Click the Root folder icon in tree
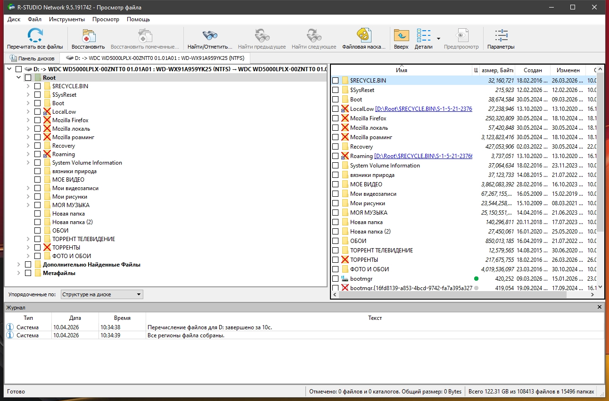Viewport: 609px width, 401px height. pos(38,78)
